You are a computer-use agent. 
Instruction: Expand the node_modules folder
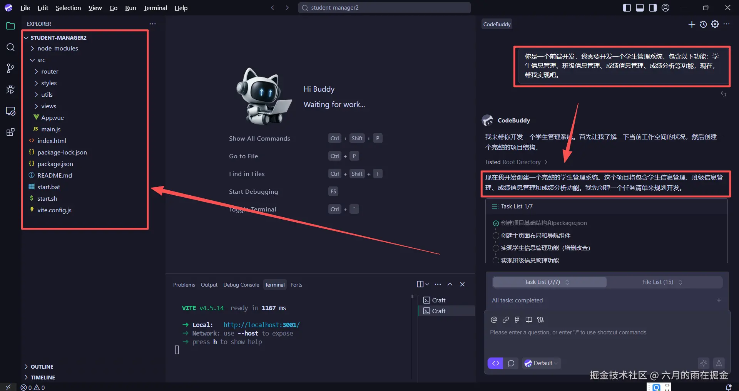click(58, 48)
